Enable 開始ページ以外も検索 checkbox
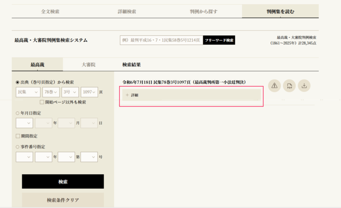The height and width of the screenshot is (208, 341). pyautogui.click(x=42, y=102)
